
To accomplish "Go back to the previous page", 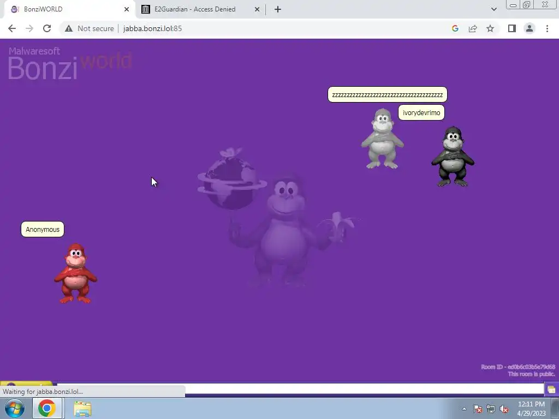I will tap(12, 28).
